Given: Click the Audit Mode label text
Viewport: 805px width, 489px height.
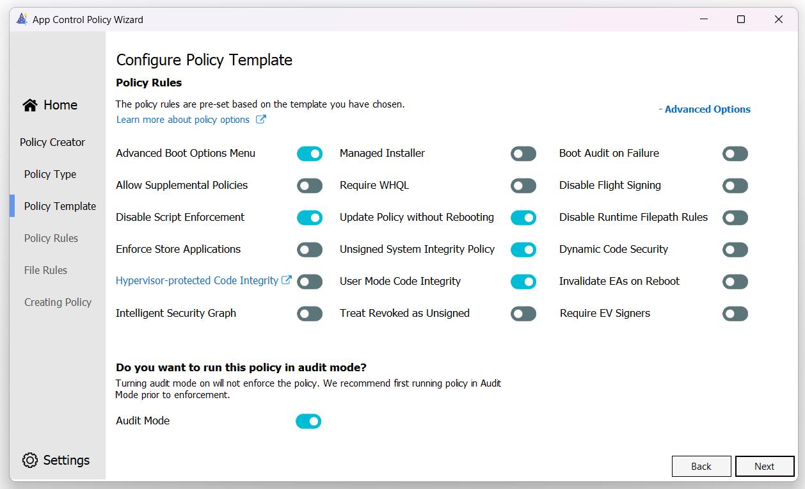Looking at the screenshot, I should coord(143,421).
